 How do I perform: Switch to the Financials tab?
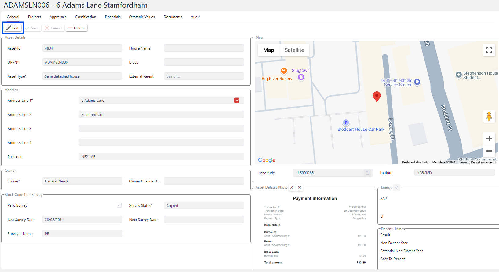pos(113,17)
